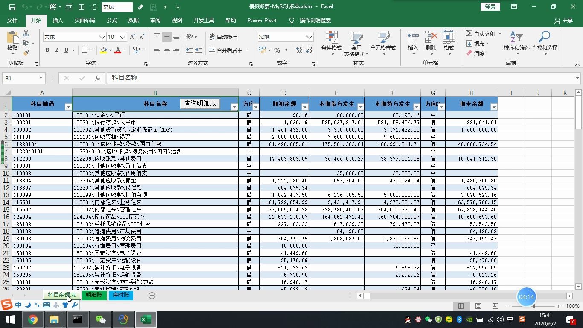Expand the AutoSum (自动求和) dropdown arrow
The height and width of the screenshot is (328, 583).
tap(499, 33)
